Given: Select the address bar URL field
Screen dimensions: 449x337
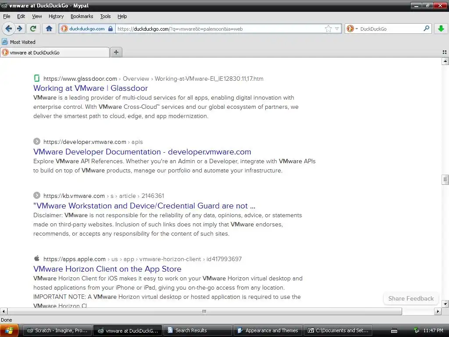Looking at the screenshot, I should 220,29.
